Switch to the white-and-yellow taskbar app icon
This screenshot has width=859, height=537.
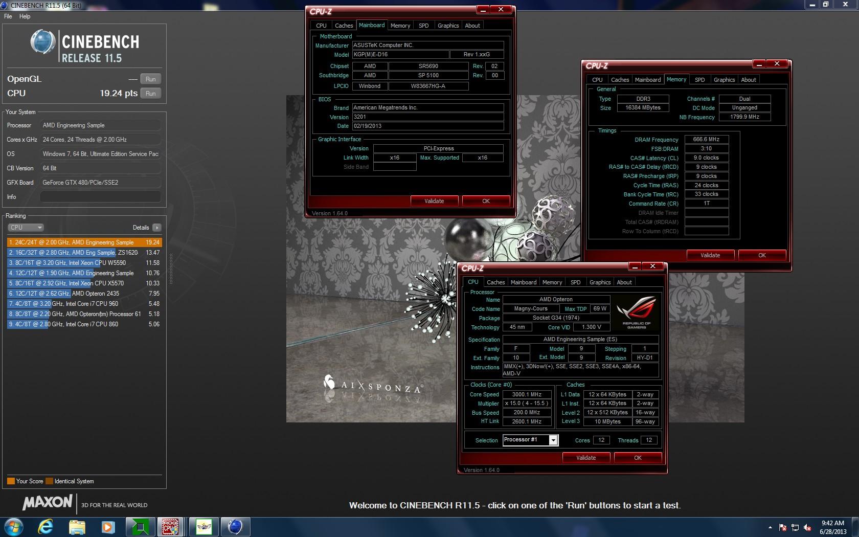coord(204,527)
